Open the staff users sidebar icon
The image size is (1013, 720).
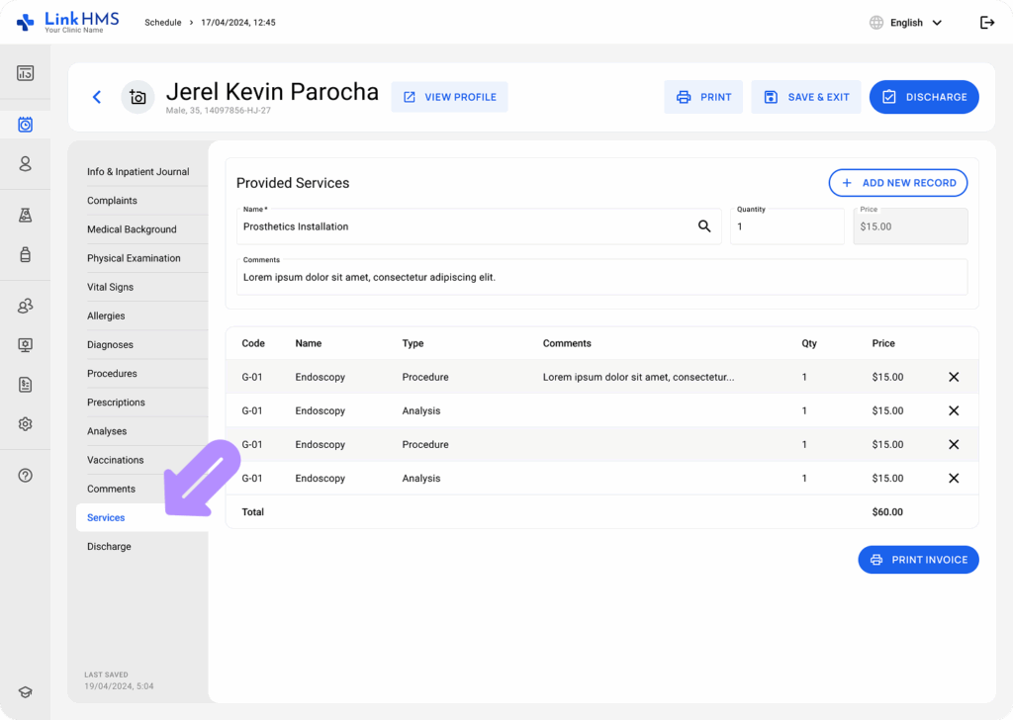[x=25, y=306]
